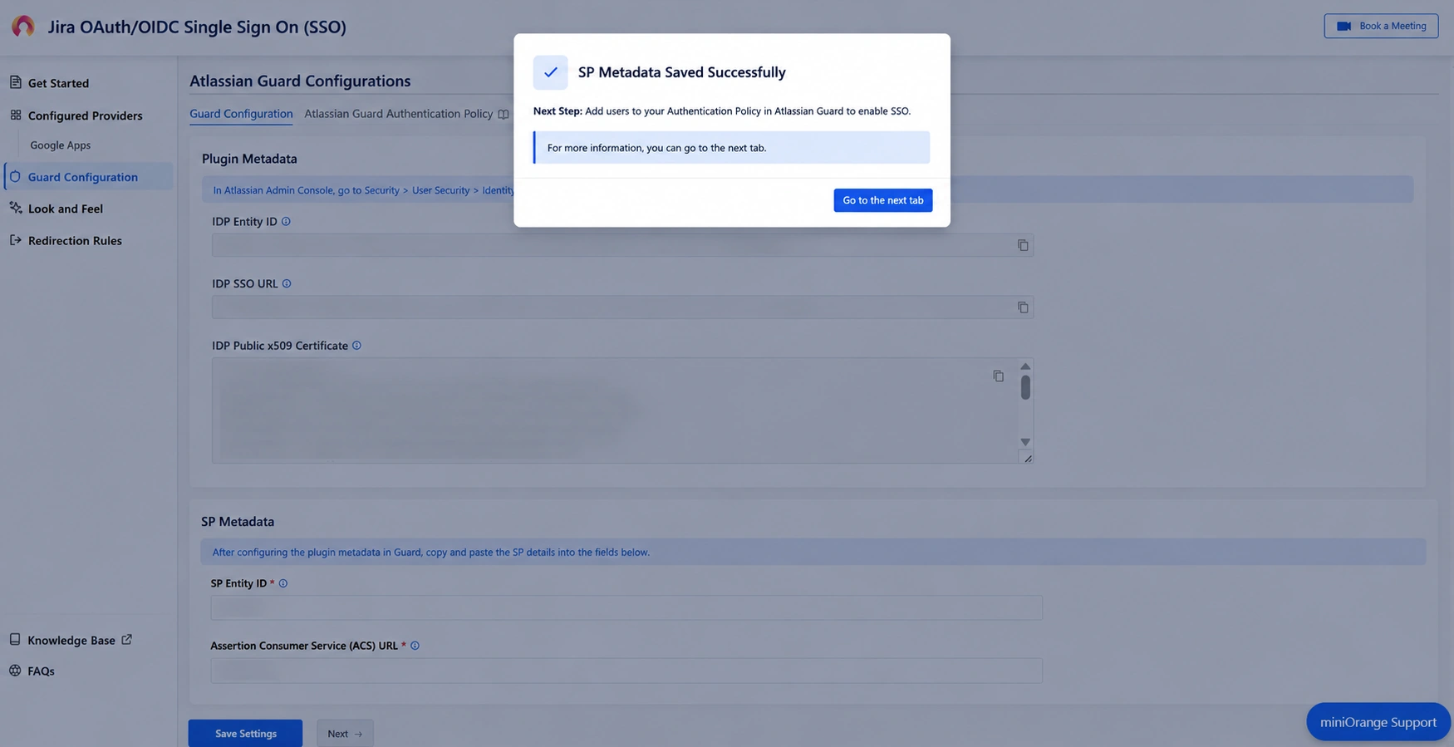Click the Next arrow button
1454x747 pixels.
(345, 733)
